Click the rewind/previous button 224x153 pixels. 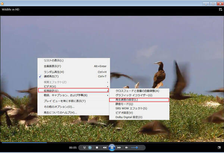point(105,147)
